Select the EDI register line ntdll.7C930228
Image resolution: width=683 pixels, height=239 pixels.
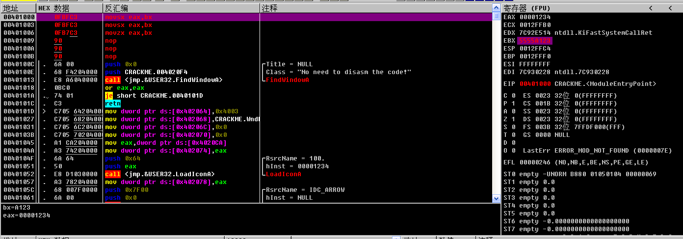pos(556,72)
